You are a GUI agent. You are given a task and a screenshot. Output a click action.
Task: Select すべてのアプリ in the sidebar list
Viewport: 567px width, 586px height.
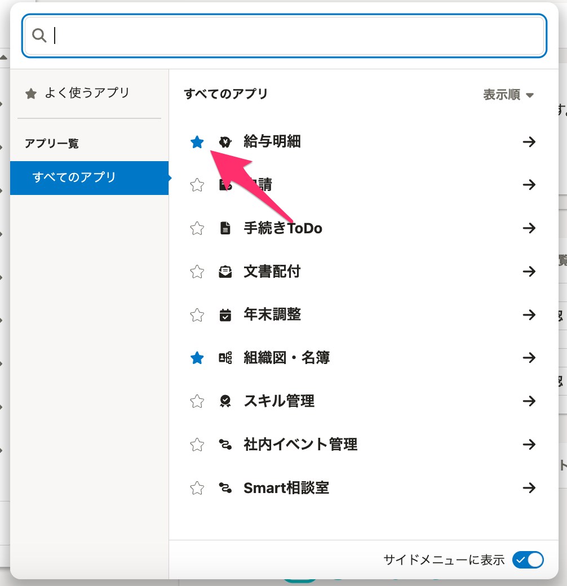[89, 177]
